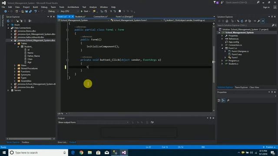Expand the Stored Procedures folder

coord(15,68)
